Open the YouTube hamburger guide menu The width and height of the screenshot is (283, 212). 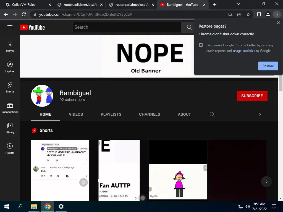coord(10,27)
